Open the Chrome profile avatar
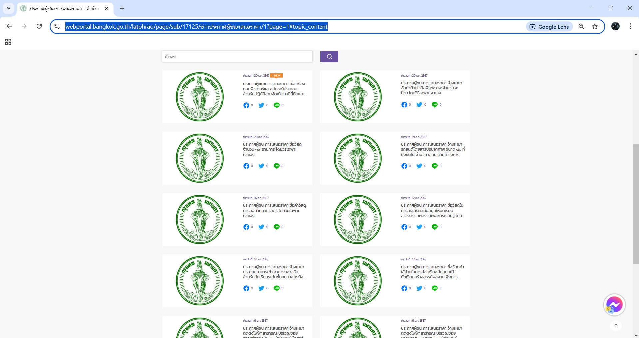 tap(615, 26)
